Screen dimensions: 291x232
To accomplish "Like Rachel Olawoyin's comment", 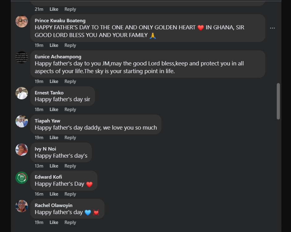I will click(x=54, y=222).
